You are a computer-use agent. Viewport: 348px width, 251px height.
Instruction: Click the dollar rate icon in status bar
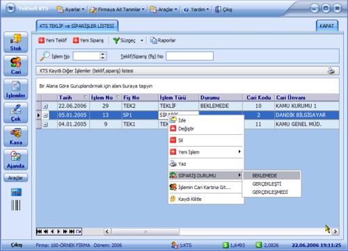[x=226, y=245]
